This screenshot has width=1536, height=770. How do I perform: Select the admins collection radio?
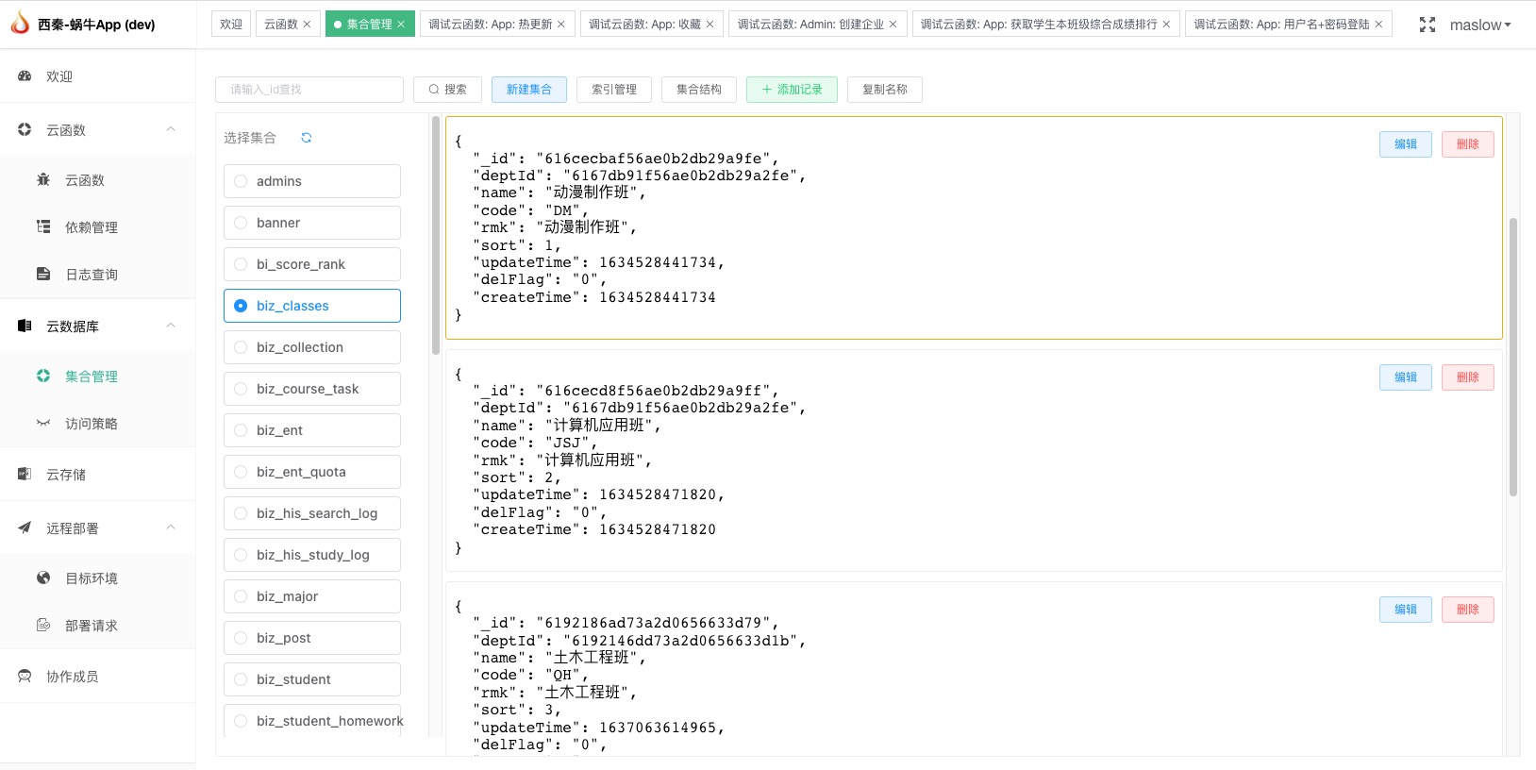pos(241,181)
